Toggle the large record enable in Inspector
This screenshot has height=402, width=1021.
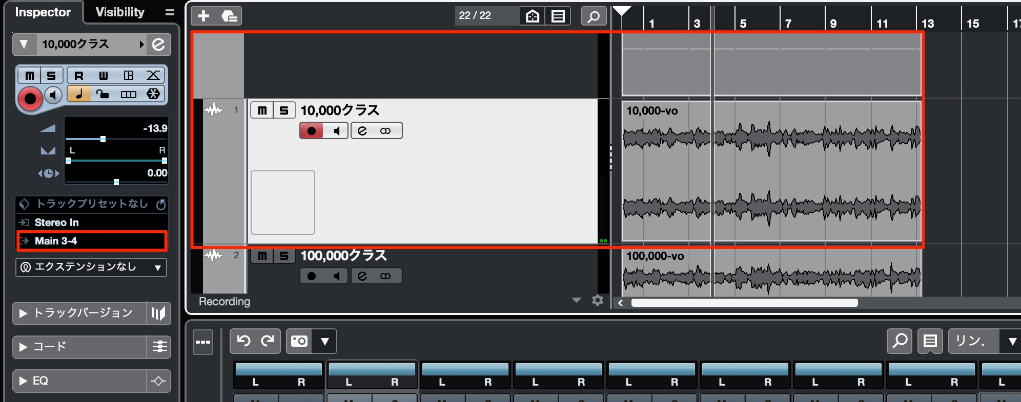tap(30, 99)
